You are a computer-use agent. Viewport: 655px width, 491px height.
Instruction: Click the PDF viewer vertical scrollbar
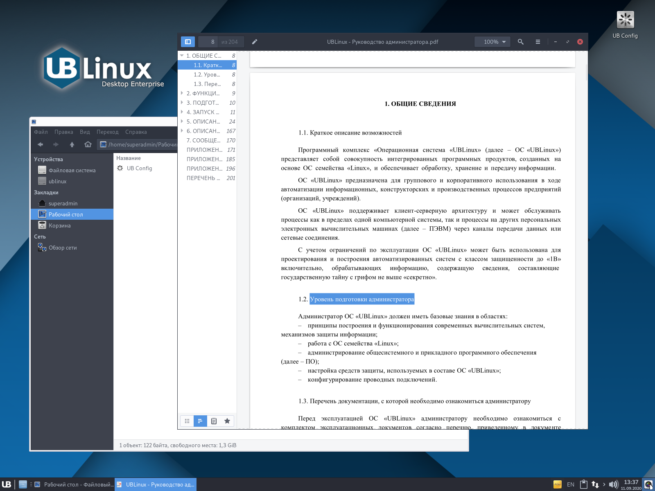point(586,72)
